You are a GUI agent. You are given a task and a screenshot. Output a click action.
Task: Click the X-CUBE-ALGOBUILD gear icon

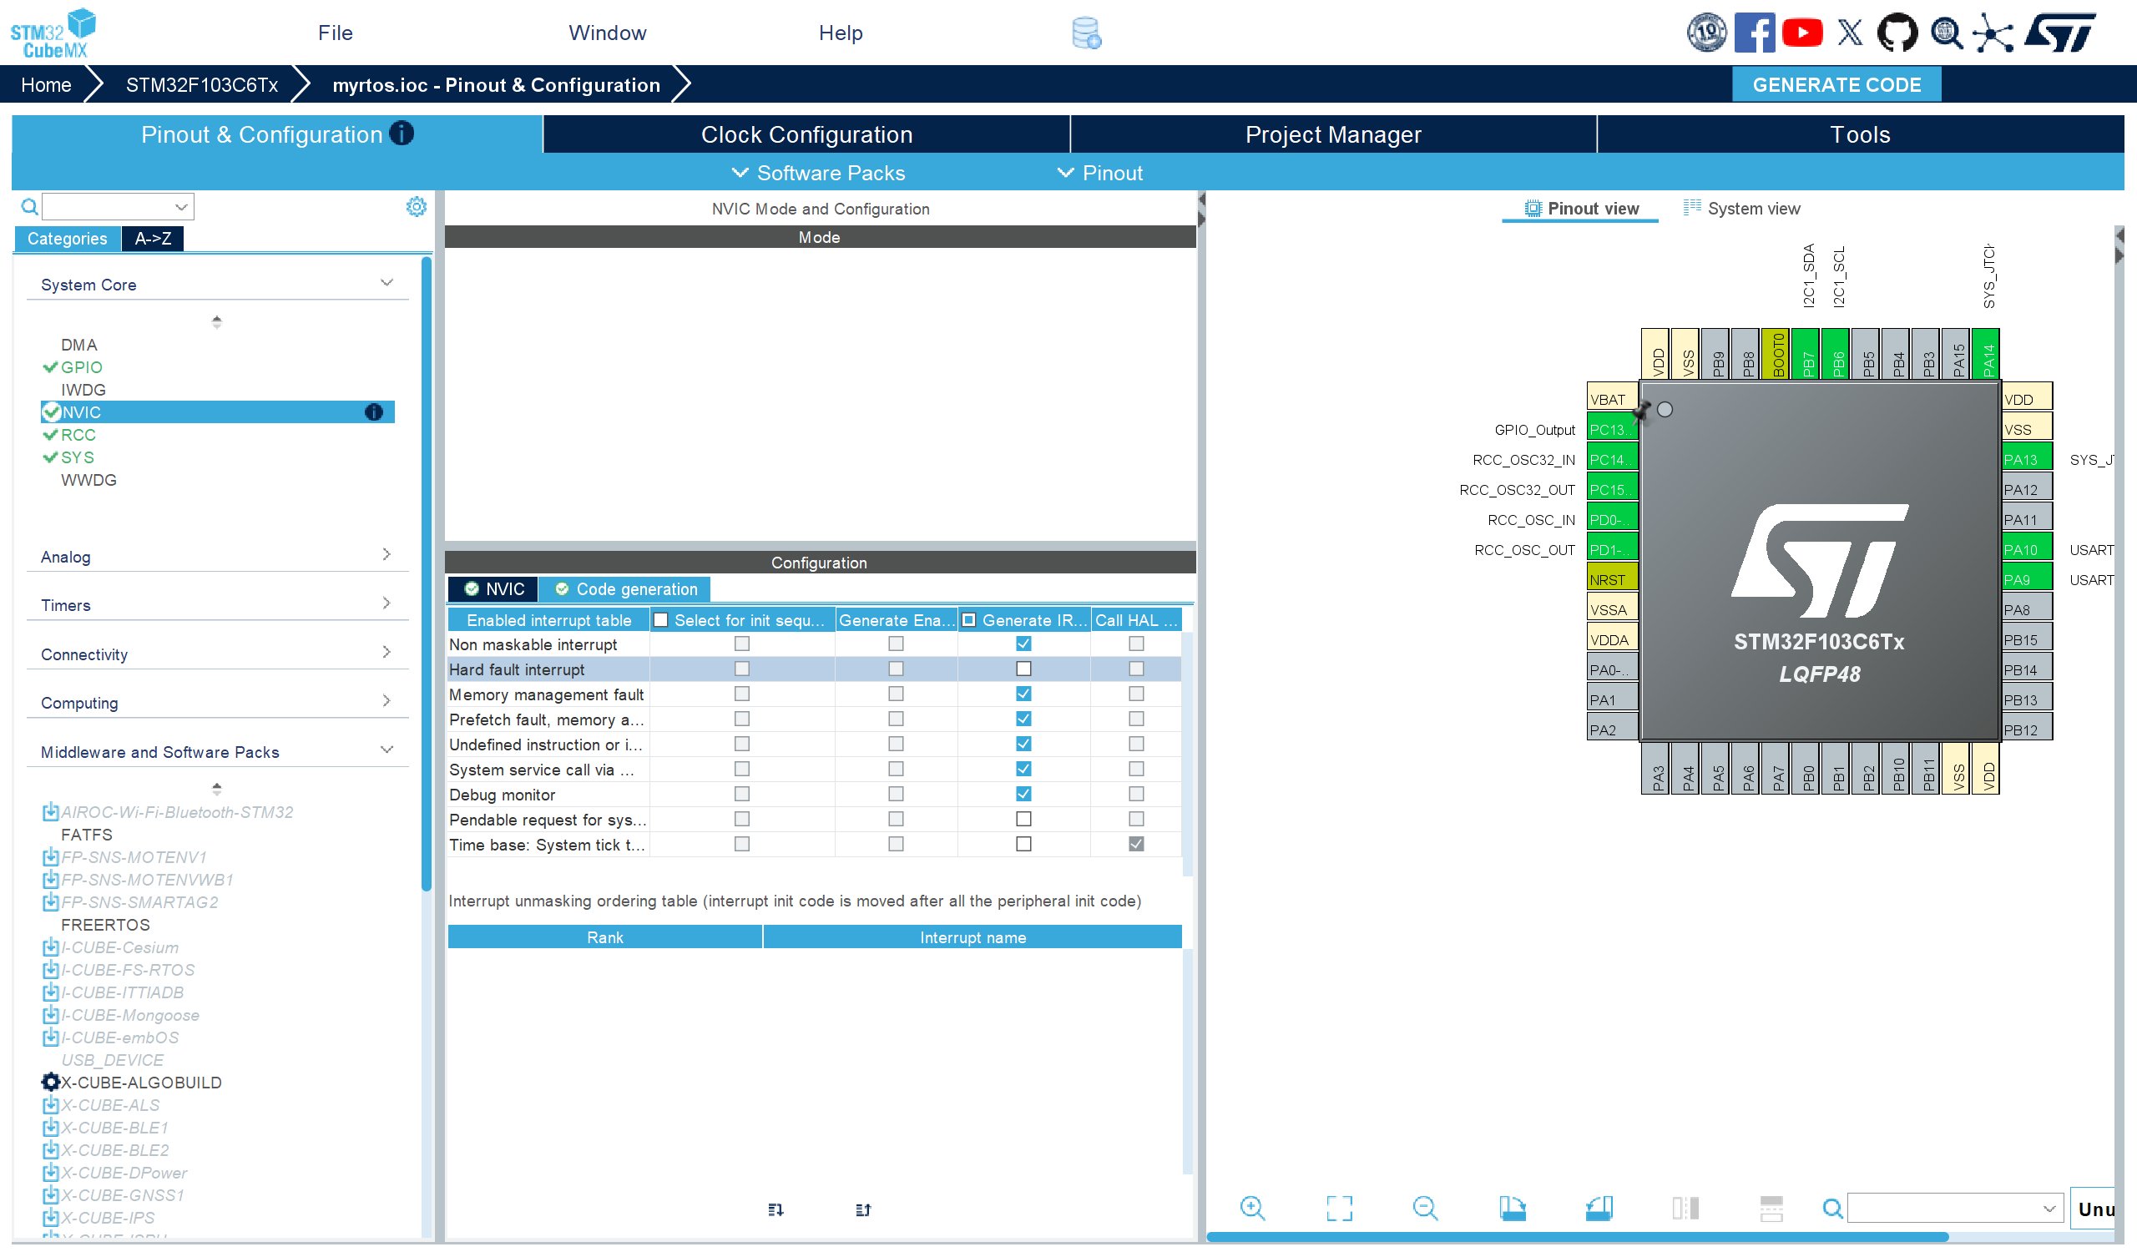51,1083
